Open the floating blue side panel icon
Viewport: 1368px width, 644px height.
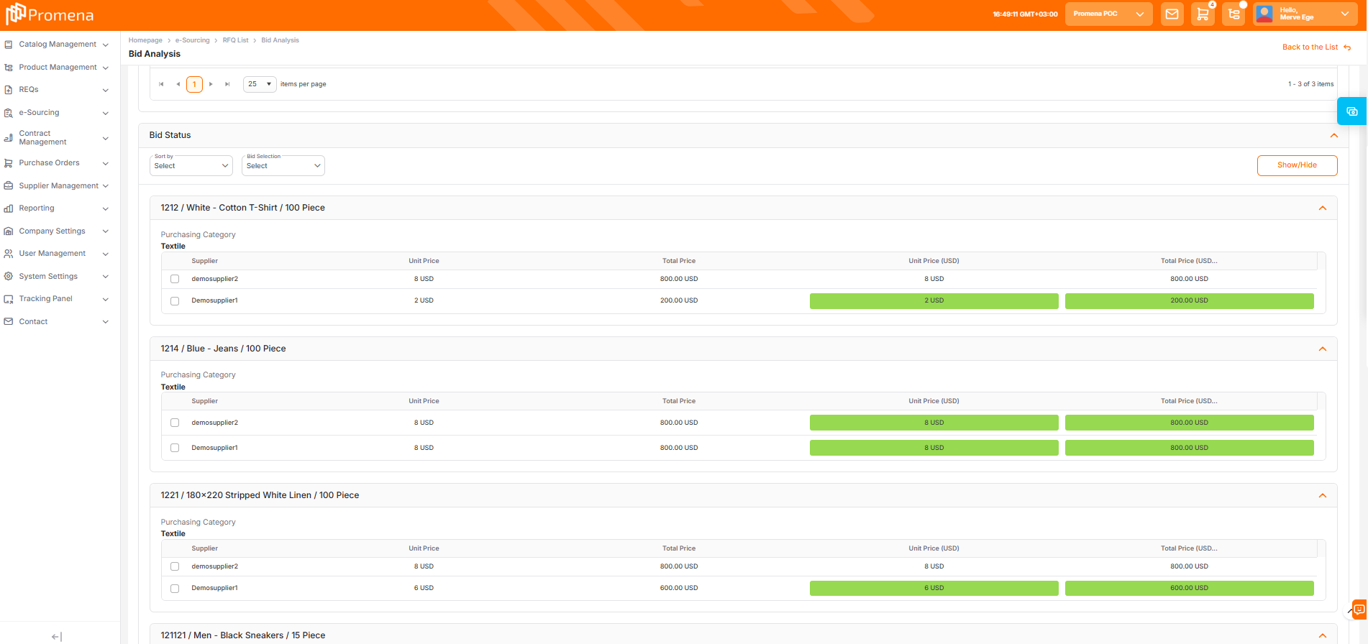tap(1352, 111)
